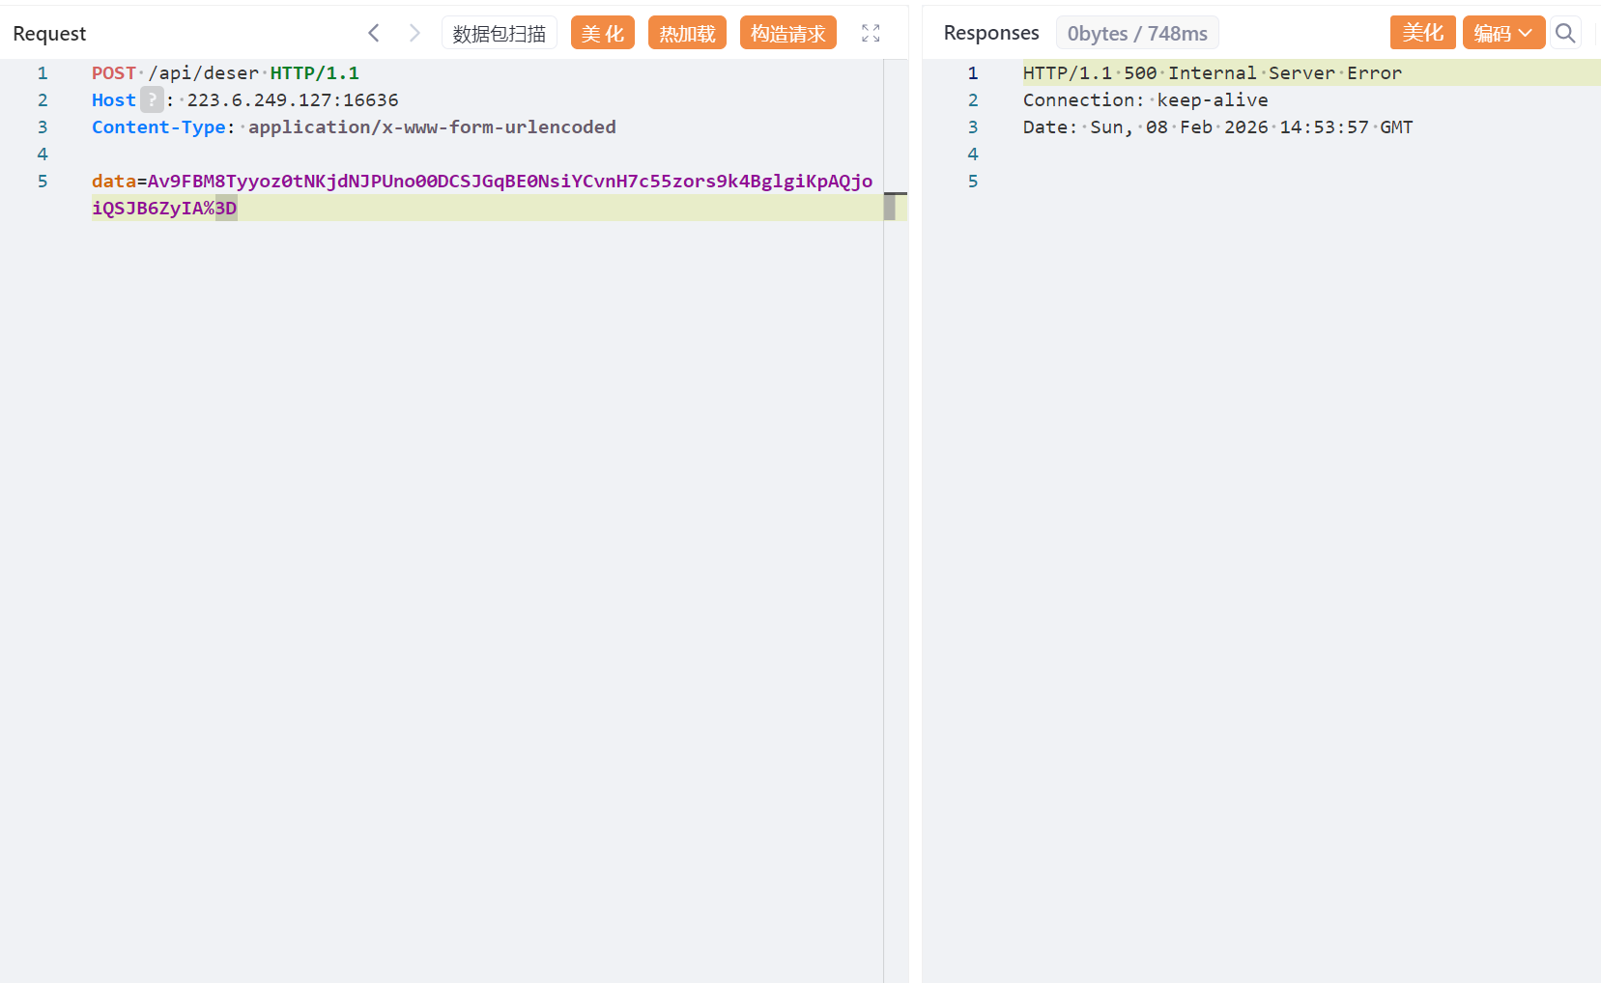Click the 0bytes / 748ms response tag
The image size is (1601, 983).
coord(1136,33)
